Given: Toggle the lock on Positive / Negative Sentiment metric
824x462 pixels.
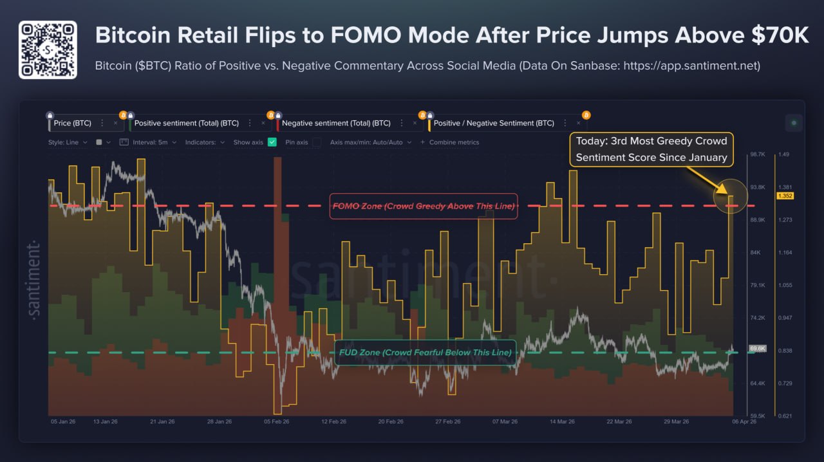Looking at the screenshot, I should click(x=430, y=114).
